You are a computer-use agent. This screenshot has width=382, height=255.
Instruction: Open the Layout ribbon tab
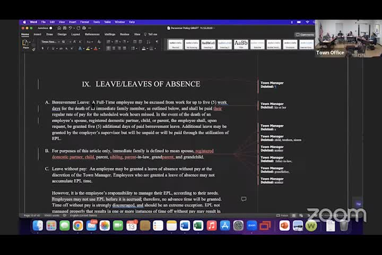[x=76, y=34]
